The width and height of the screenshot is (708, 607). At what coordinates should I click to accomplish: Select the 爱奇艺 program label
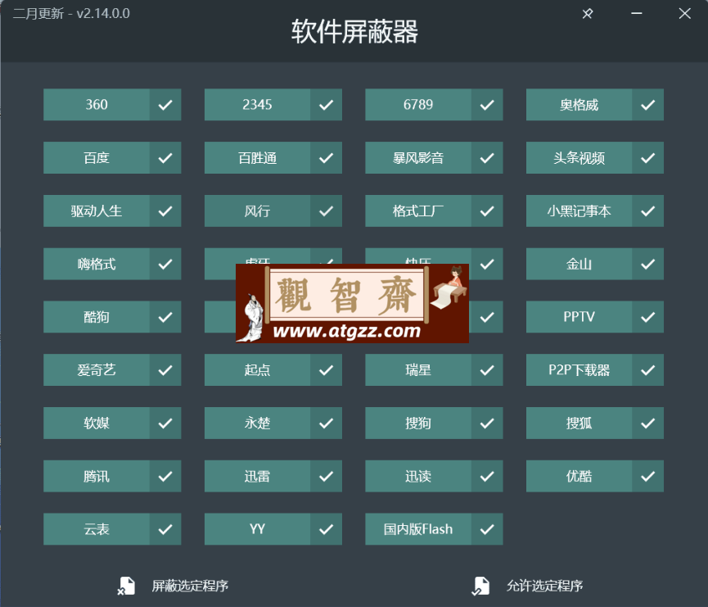click(x=97, y=370)
